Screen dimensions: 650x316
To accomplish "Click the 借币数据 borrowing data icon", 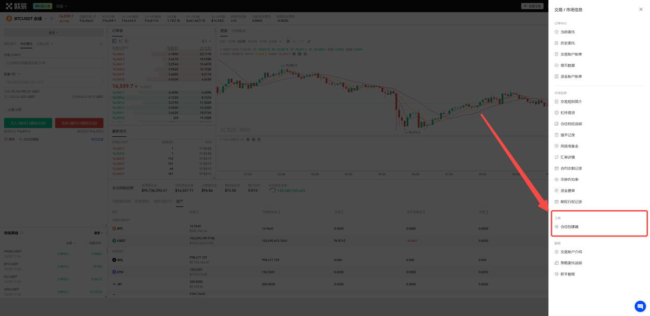I will [x=557, y=65].
